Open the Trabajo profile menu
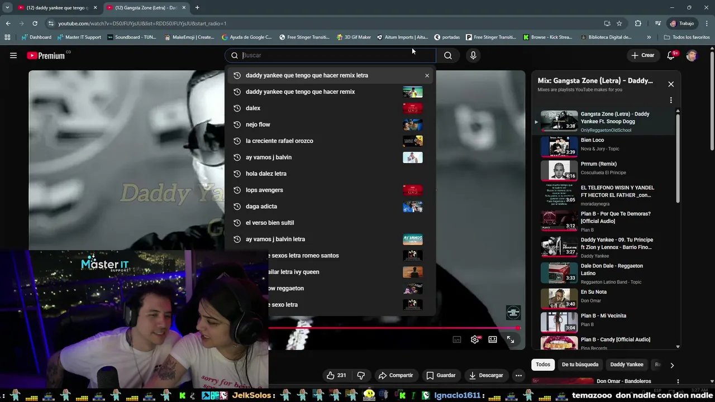This screenshot has height=402, width=715. (682, 23)
